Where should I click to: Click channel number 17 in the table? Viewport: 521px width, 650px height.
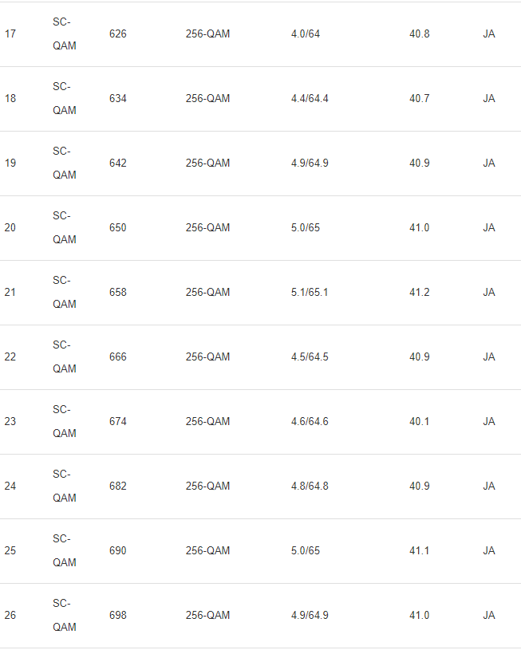[10, 34]
